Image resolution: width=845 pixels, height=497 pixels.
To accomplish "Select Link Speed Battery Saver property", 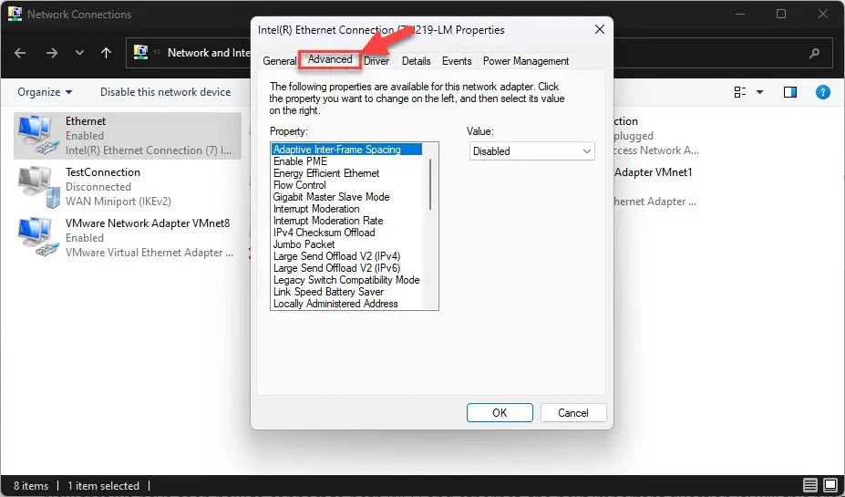I will (x=328, y=292).
